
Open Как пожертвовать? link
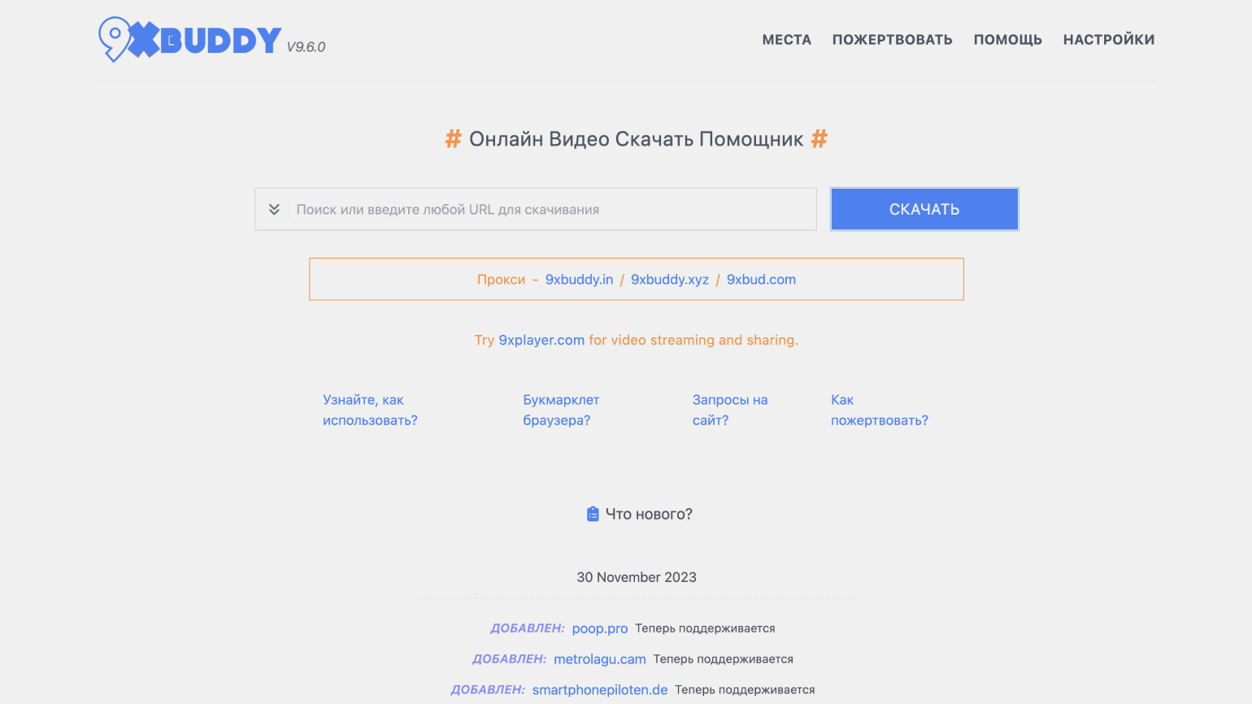[x=879, y=410]
